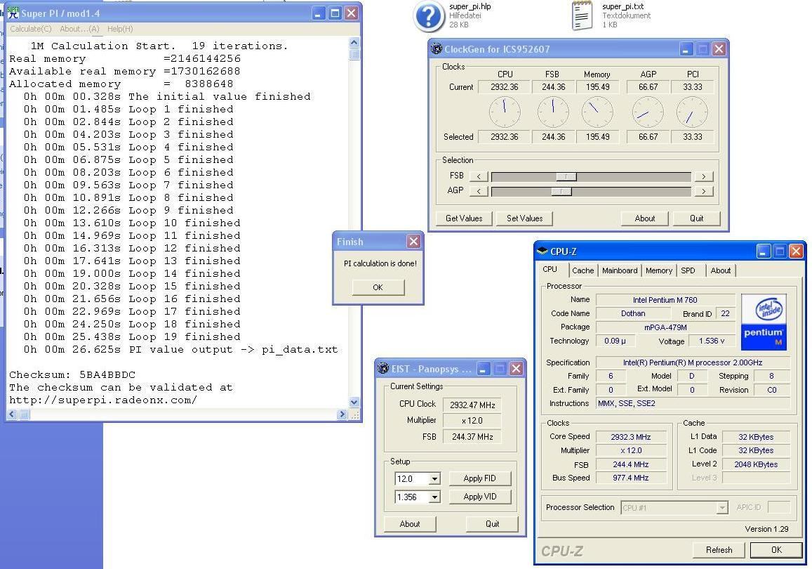Click Apply VID in EIST
Screen dimensions: 812x569
point(479,497)
